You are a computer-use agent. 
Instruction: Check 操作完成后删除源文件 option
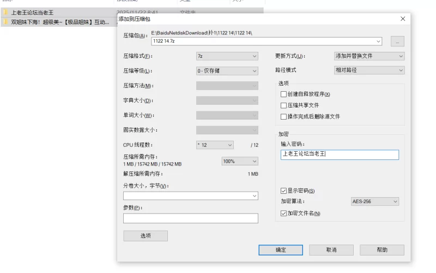(x=283, y=116)
